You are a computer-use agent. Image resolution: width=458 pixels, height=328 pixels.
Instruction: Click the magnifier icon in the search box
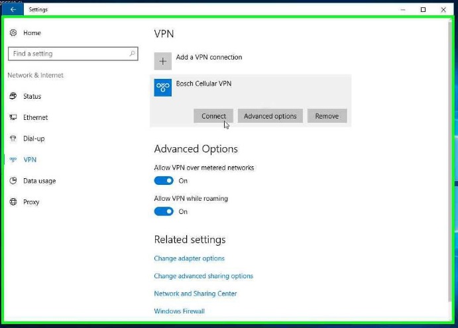click(132, 54)
